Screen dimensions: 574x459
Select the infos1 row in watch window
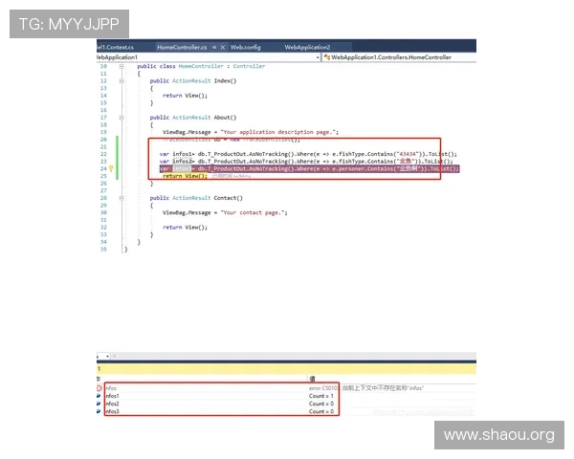coord(191,396)
